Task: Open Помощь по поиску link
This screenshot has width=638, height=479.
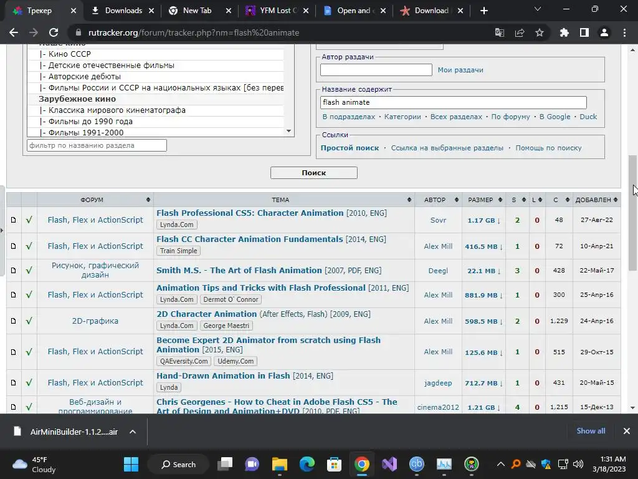Action: click(x=548, y=148)
